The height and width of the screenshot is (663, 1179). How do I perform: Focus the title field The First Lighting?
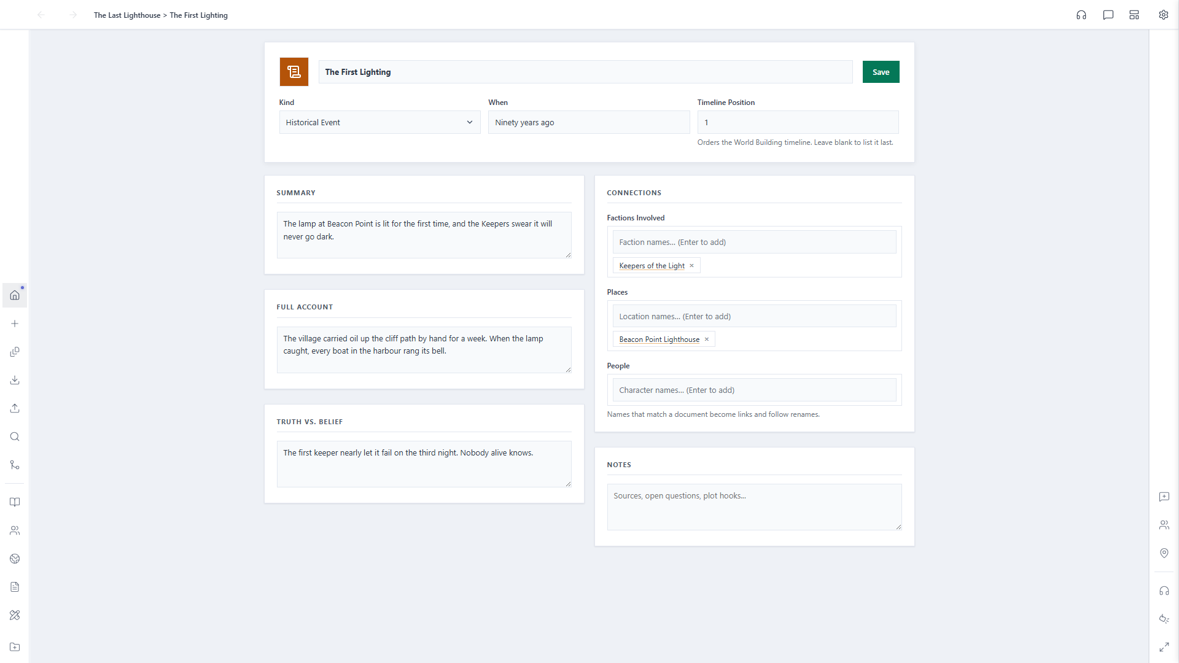coord(585,72)
